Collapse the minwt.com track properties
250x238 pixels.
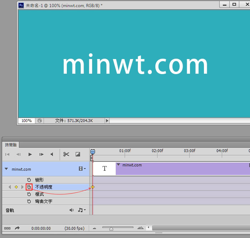pyautogui.click(x=6, y=169)
